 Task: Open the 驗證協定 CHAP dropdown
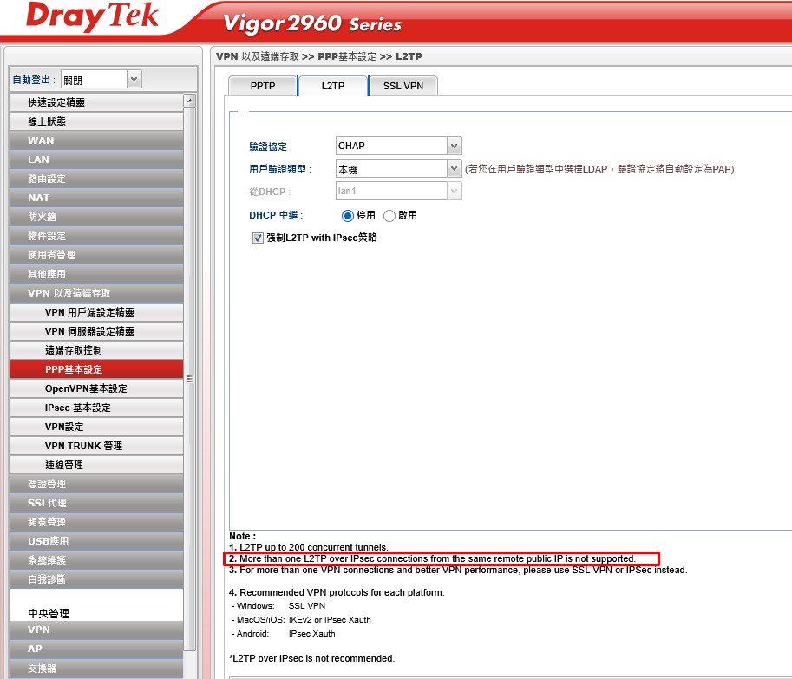398,146
